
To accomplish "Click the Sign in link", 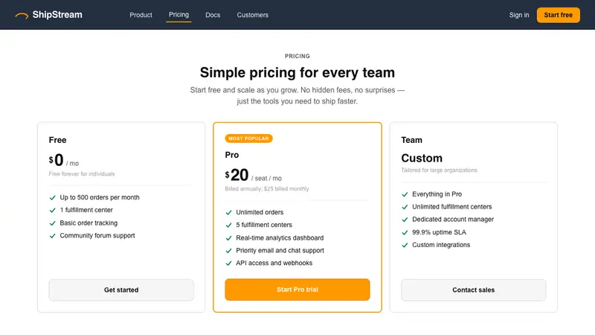I will point(518,15).
